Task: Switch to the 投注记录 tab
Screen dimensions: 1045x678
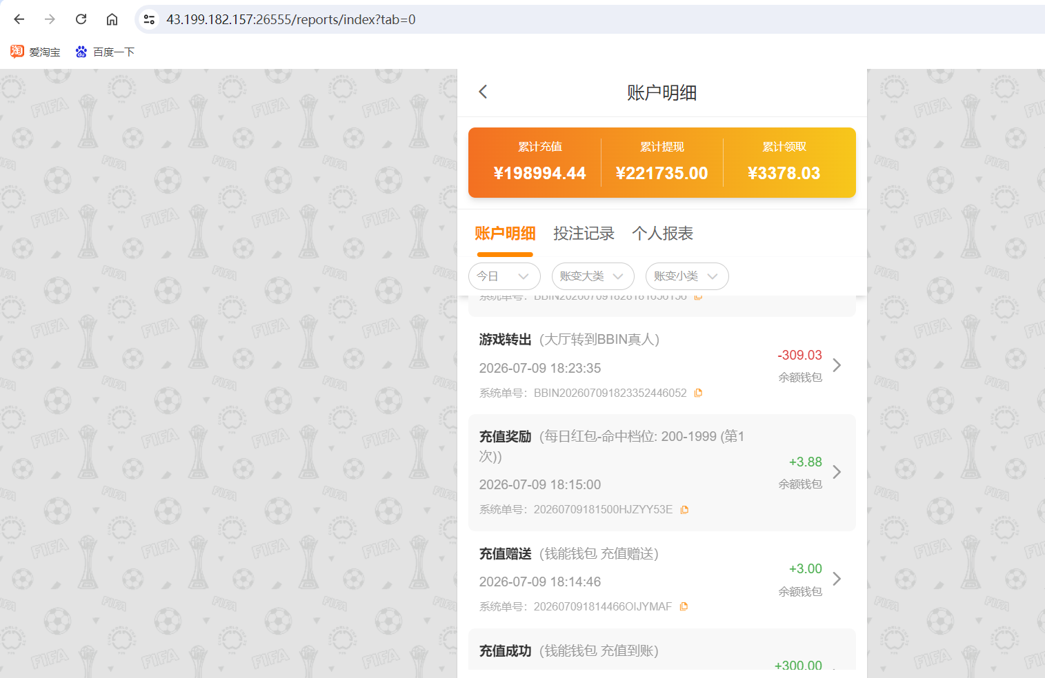Action: pyautogui.click(x=584, y=234)
